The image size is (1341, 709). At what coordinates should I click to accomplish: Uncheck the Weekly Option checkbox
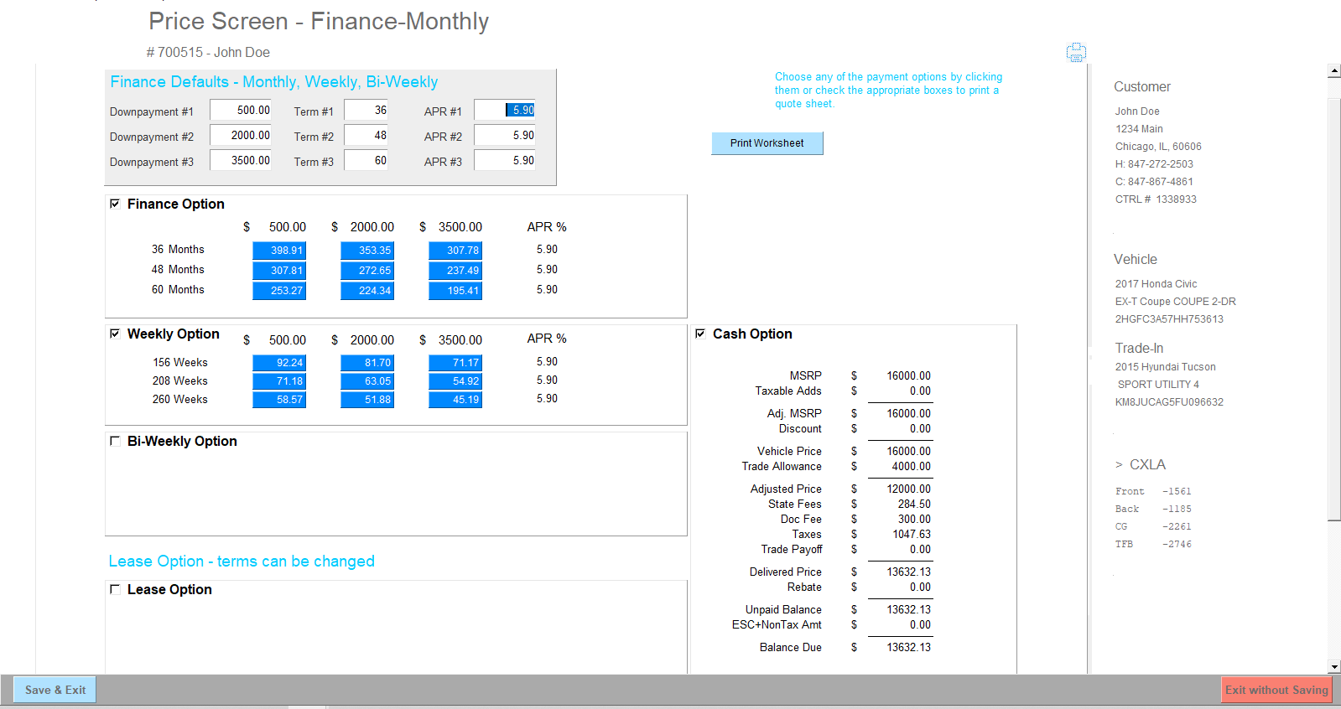[x=115, y=334]
